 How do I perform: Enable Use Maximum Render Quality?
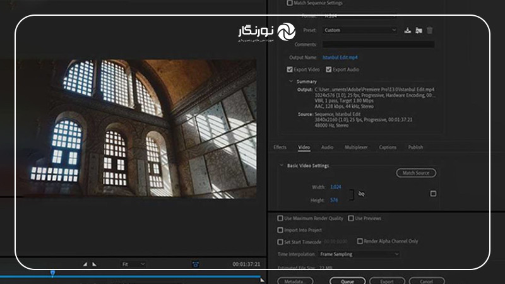tap(280, 218)
